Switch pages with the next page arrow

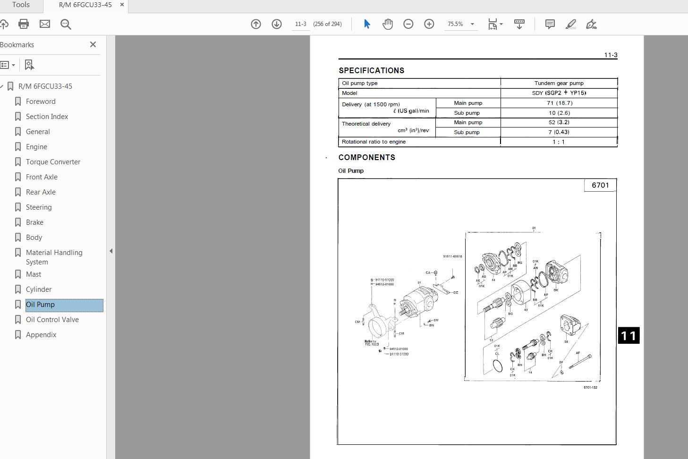pos(276,24)
